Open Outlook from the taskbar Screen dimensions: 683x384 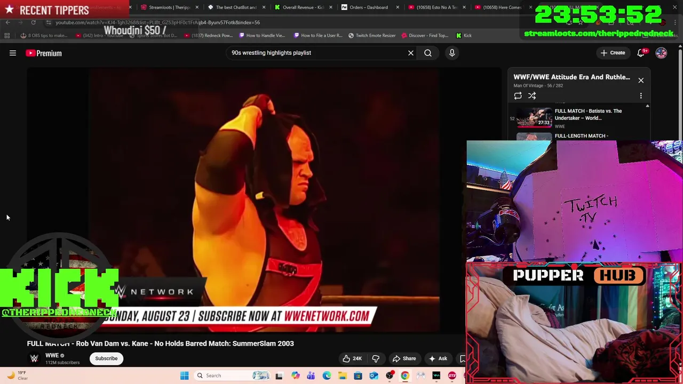pos(374,375)
